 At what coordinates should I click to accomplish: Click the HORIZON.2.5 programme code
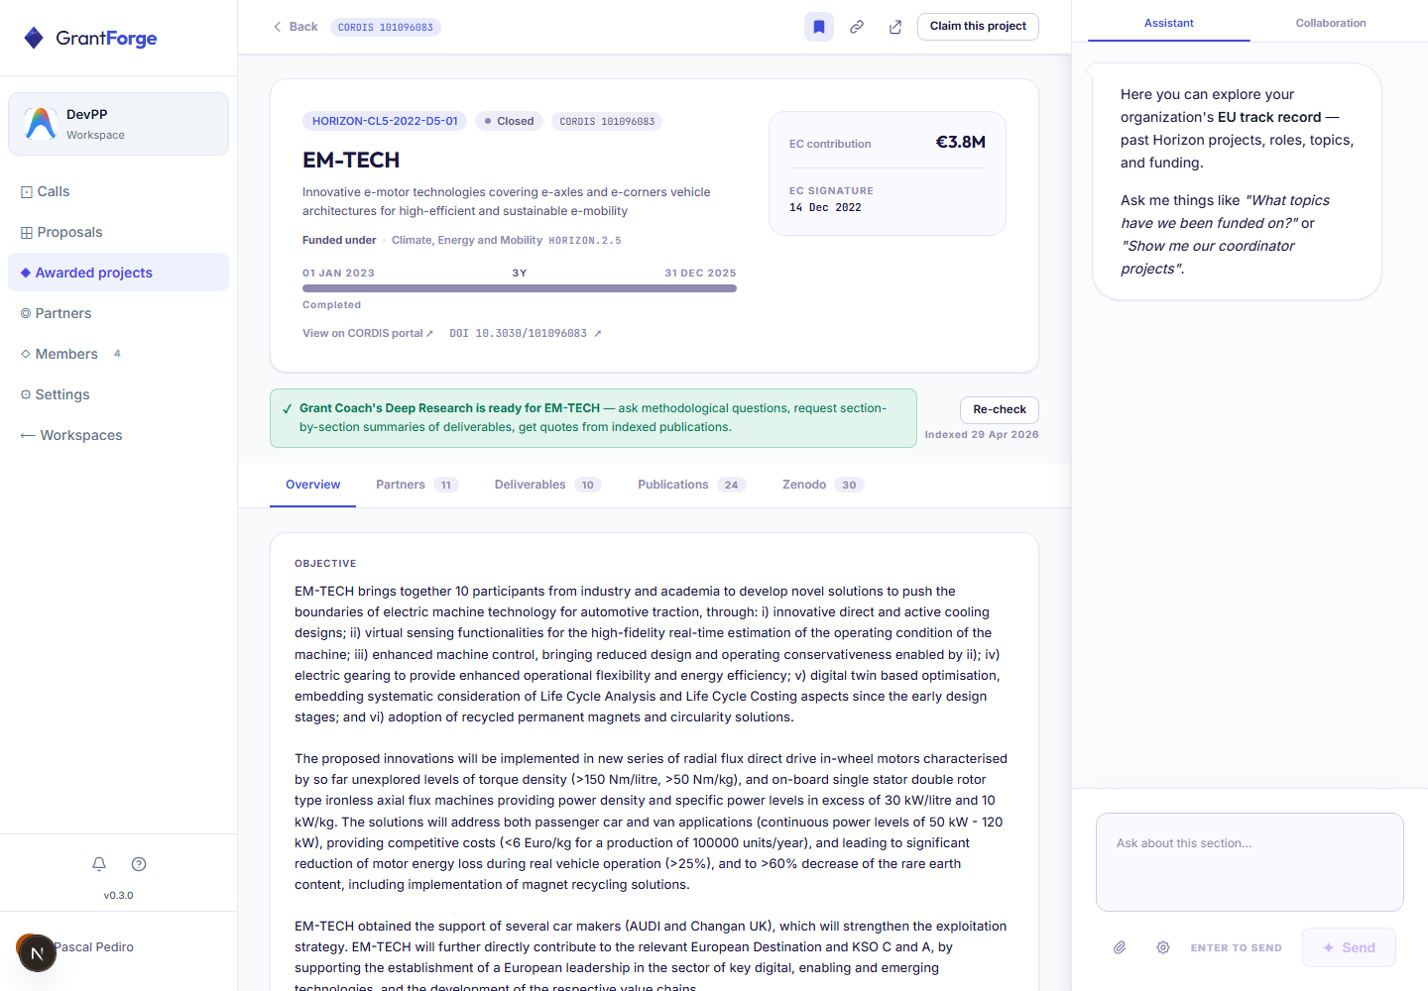585,241
